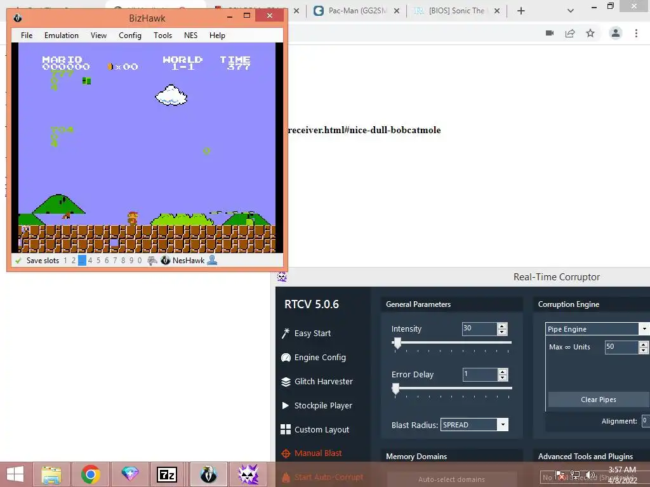Select highlighted save slot 3
The height and width of the screenshot is (487, 650).
tap(82, 261)
